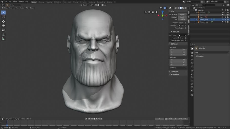
Task: Activate the Scale tool
Action: click(3, 30)
